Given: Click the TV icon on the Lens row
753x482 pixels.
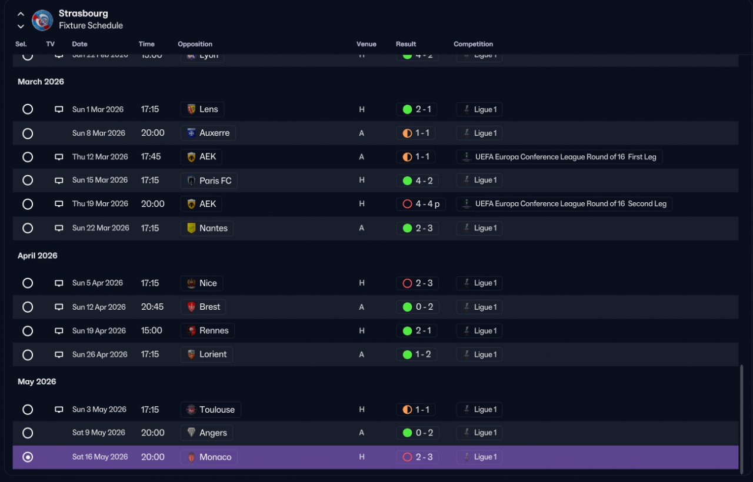Looking at the screenshot, I should pos(59,109).
